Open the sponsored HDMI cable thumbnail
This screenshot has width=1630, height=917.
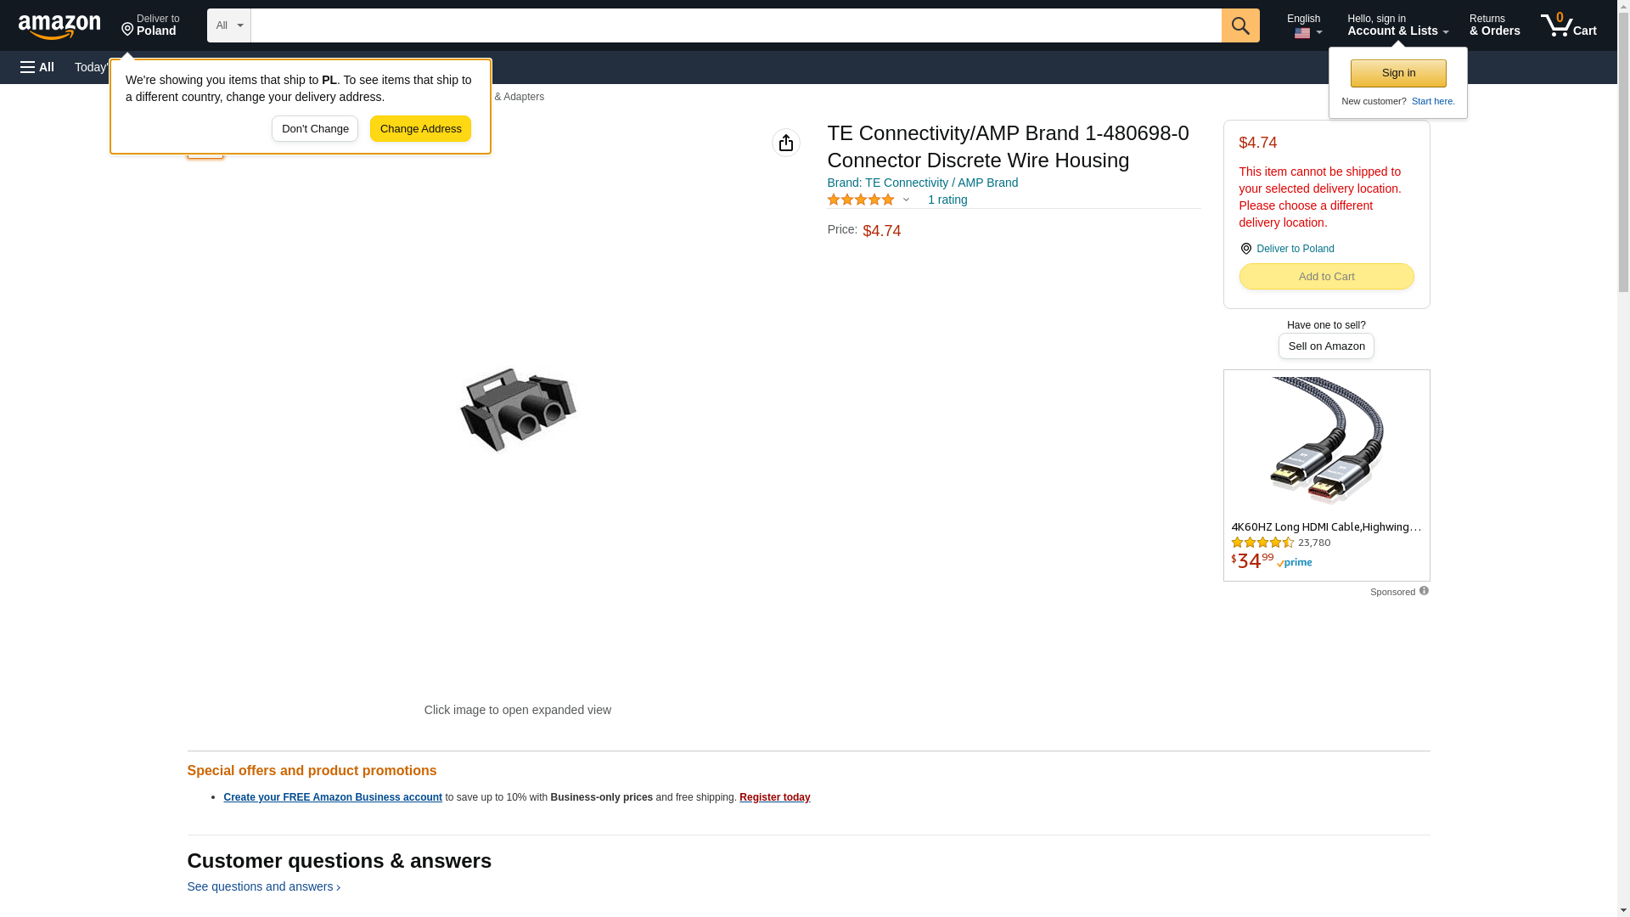1326,442
